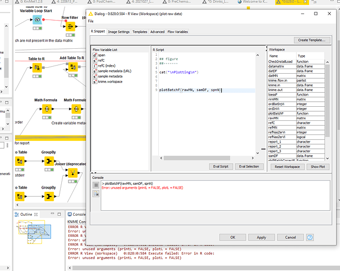Switch to the Image Settings tab
Image resolution: width=340 pixels, height=271 pixels.
(x=119, y=32)
